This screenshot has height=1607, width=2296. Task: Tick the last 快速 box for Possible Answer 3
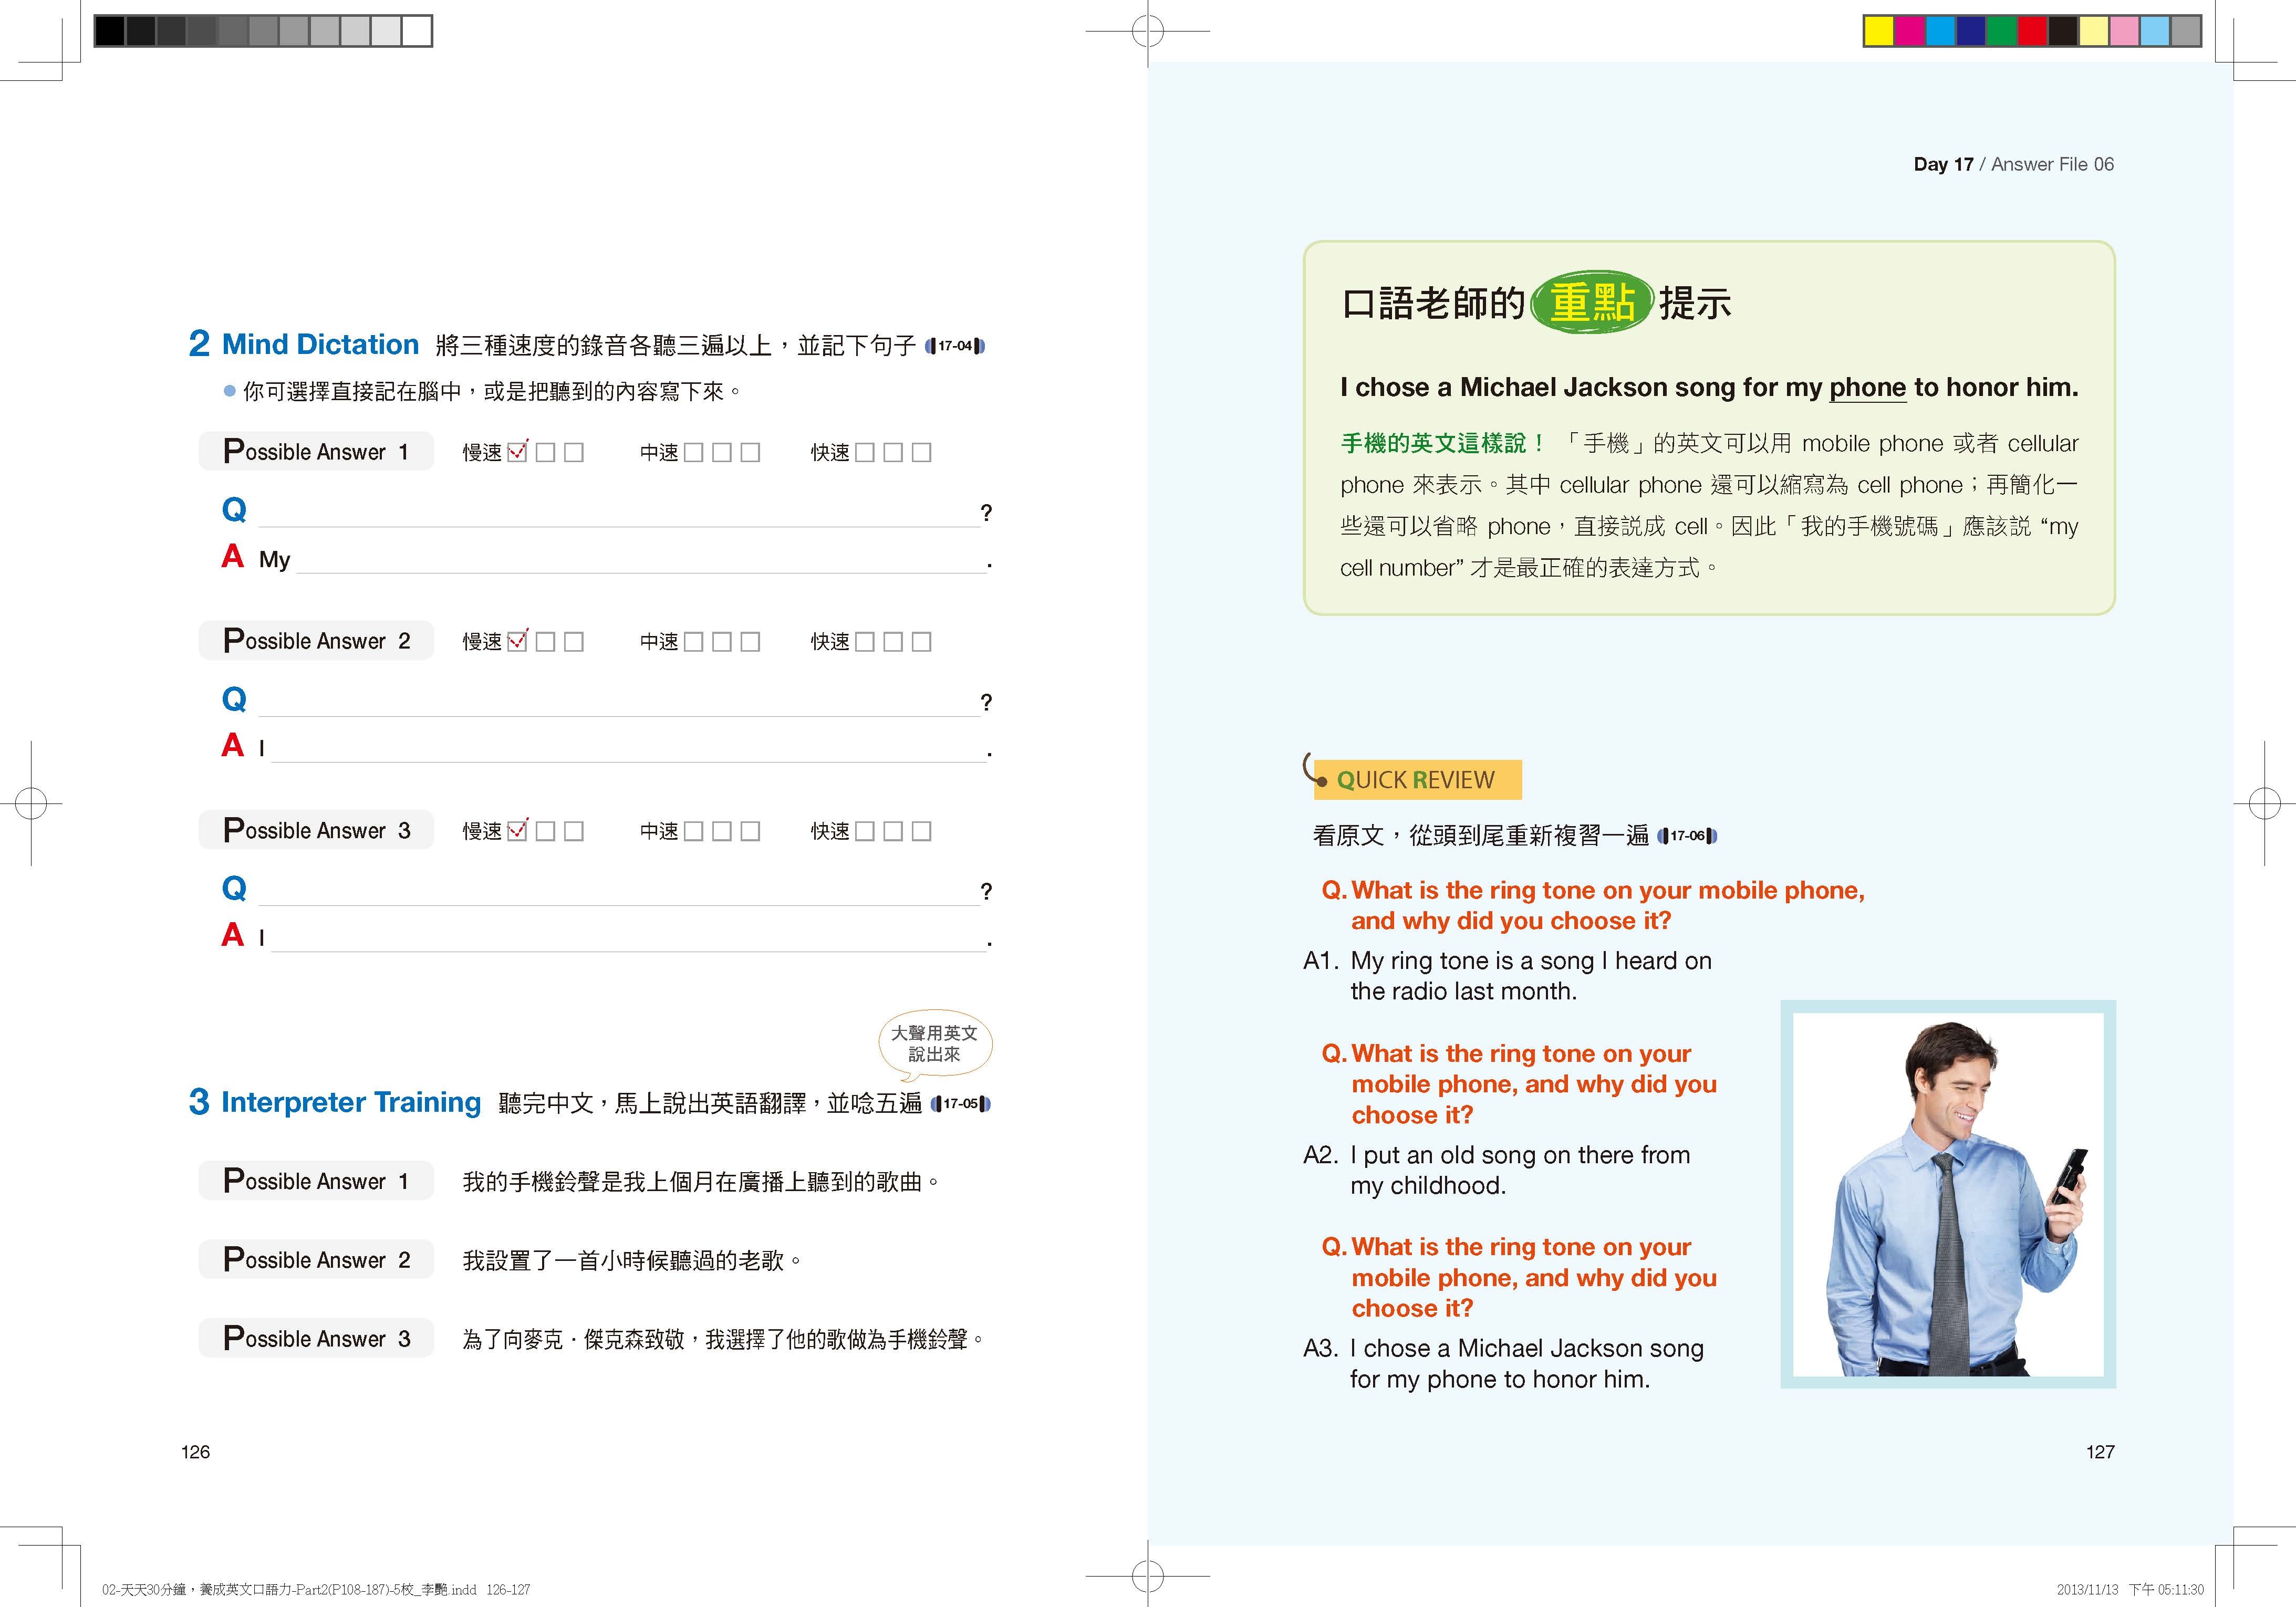point(922,832)
